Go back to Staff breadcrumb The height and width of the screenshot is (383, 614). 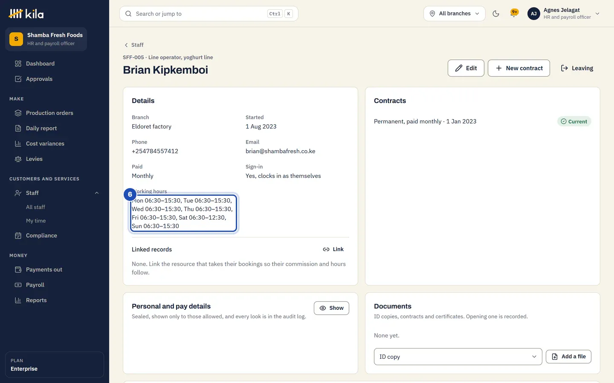134,45
